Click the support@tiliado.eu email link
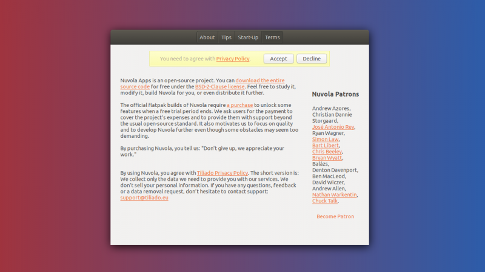 (144, 198)
